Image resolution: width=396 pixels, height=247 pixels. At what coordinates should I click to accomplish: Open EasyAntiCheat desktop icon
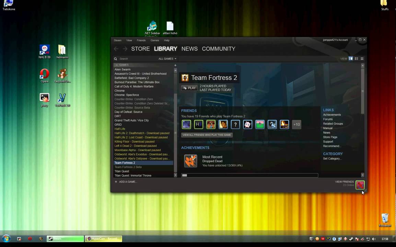[62, 76]
